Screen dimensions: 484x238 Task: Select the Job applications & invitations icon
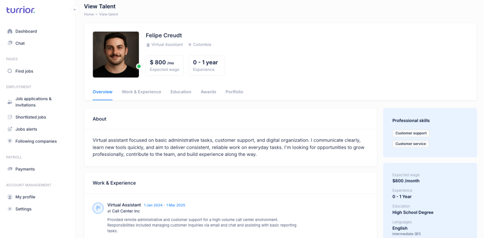[9, 102]
